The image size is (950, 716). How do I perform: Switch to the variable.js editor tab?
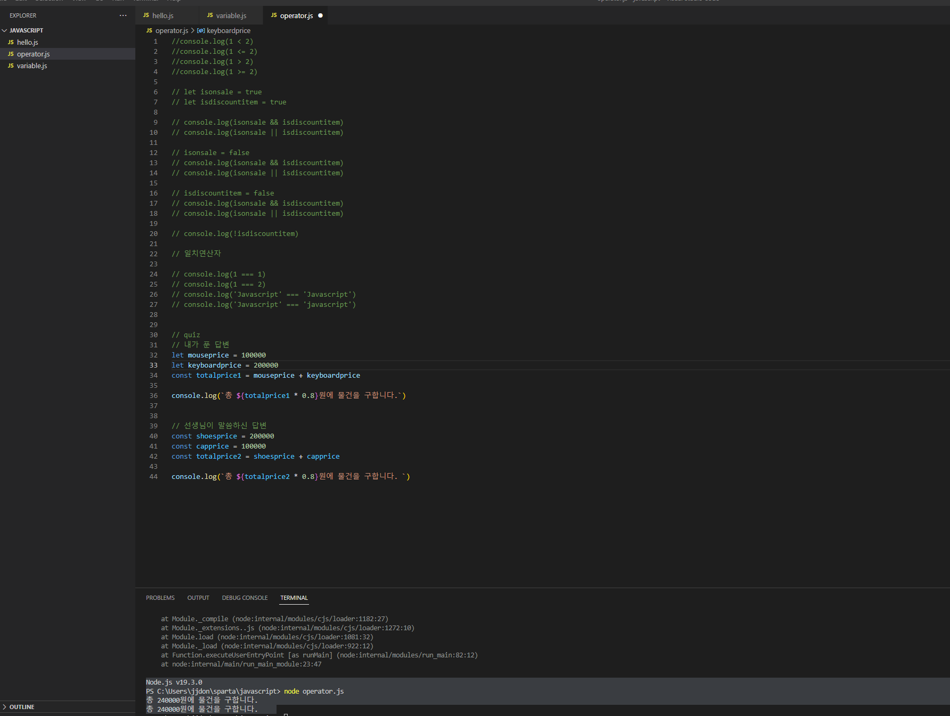pos(231,15)
